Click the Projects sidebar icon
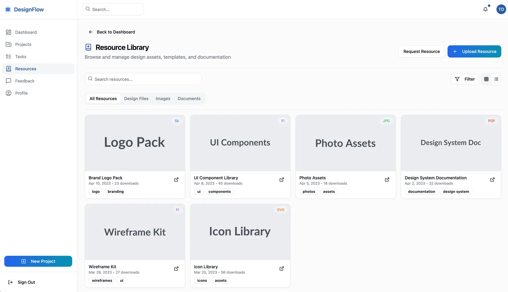508x292 pixels. click(9, 44)
